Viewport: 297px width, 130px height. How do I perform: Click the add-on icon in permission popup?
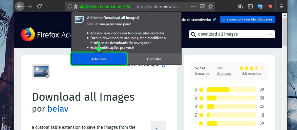coord(79,19)
